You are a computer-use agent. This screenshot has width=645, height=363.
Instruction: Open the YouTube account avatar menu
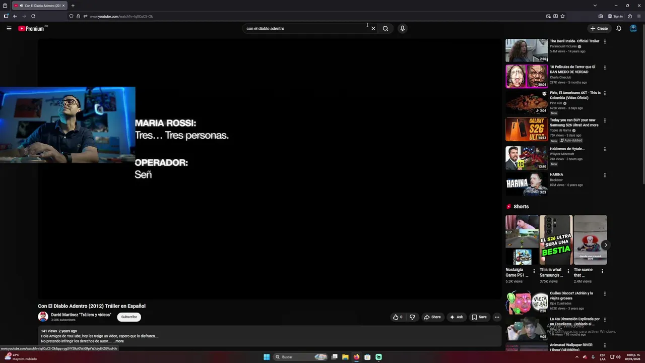click(633, 29)
